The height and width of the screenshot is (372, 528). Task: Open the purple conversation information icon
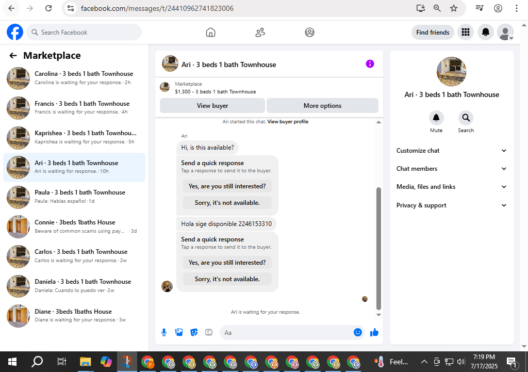point(370,63)
